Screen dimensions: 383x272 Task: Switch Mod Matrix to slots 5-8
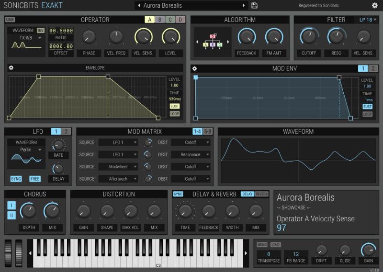207,131
